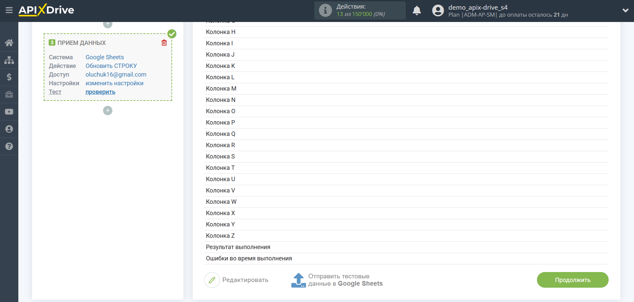Open the notifications bell

[417, 11]
